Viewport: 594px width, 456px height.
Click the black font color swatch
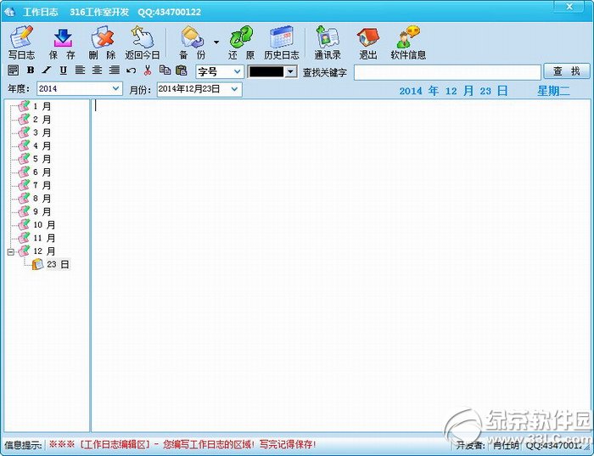coord(266,71)
